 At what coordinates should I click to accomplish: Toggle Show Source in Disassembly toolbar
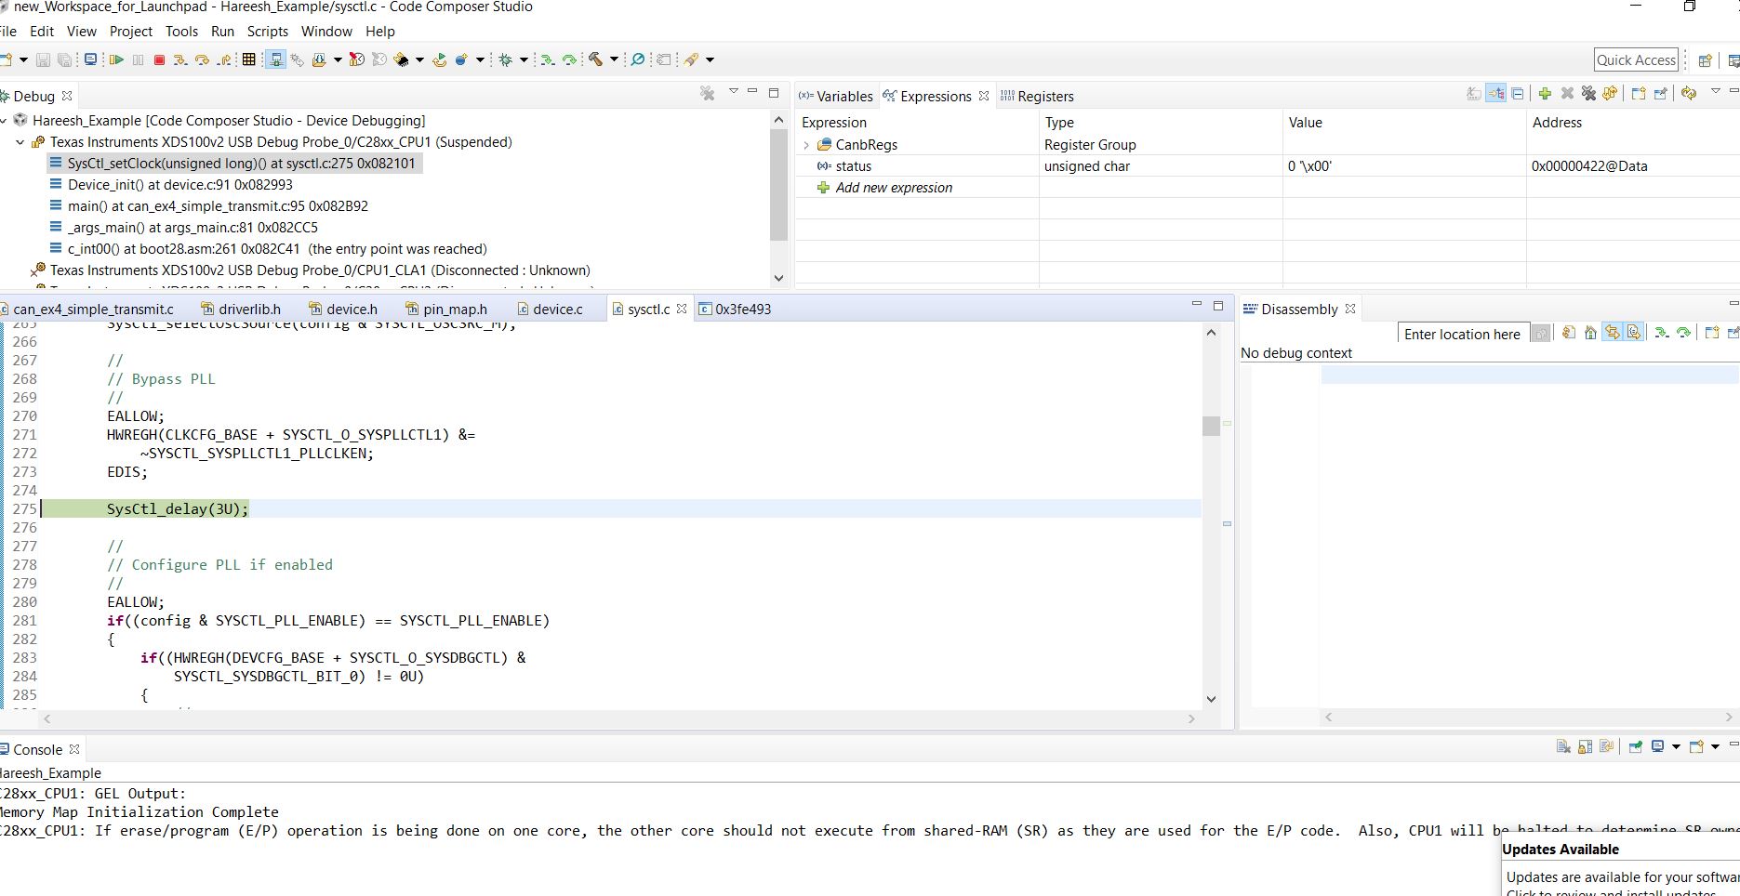click(1634, 333)
